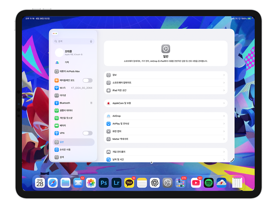Click the window resize corner handle
This screenshot has width=277, height=208.
232,160
